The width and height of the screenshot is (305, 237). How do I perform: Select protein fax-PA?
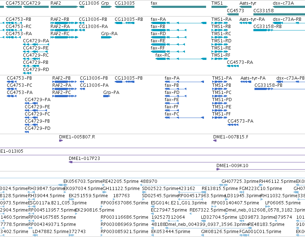click(x=185, y=82)
